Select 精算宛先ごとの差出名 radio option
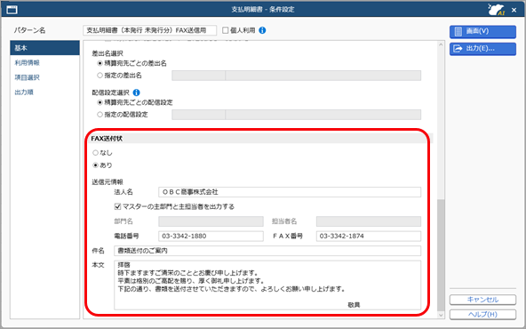Image resolution: width=526 pixels, height=329 pixels. pos(100,63)
